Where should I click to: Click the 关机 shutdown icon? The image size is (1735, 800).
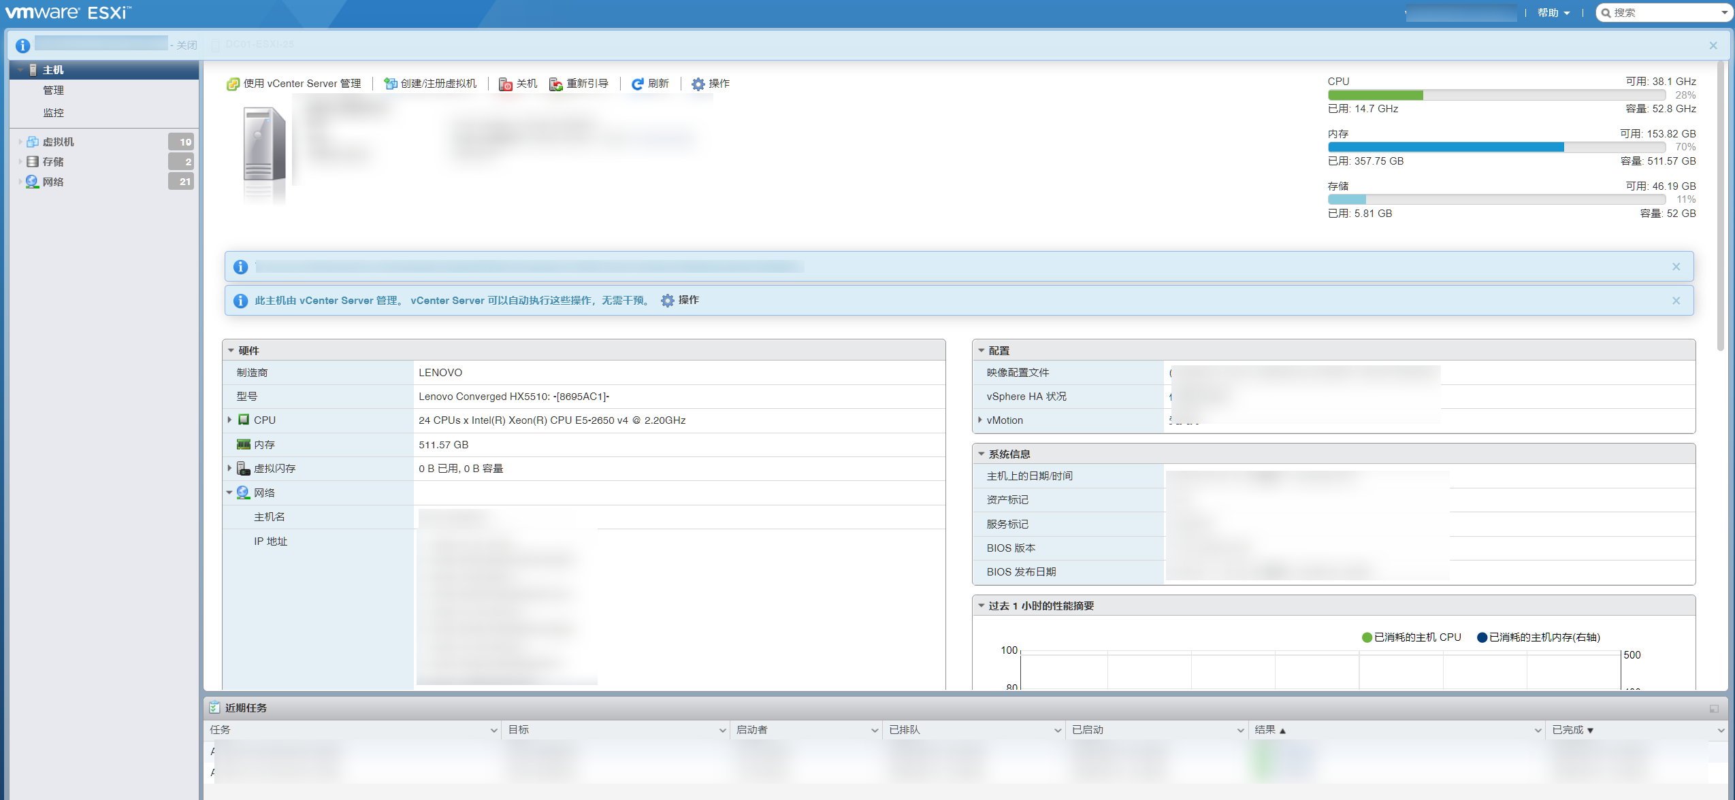tap(505, 84)
